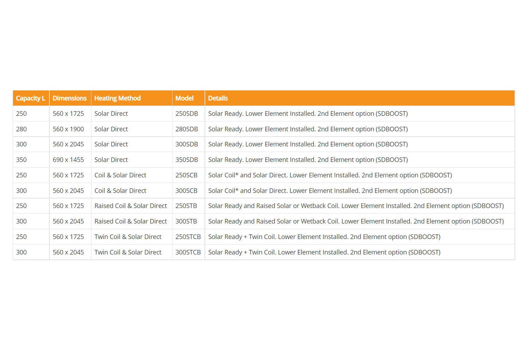Click the Heating Method column header
The image size is (529, 352).
(132, 98)
